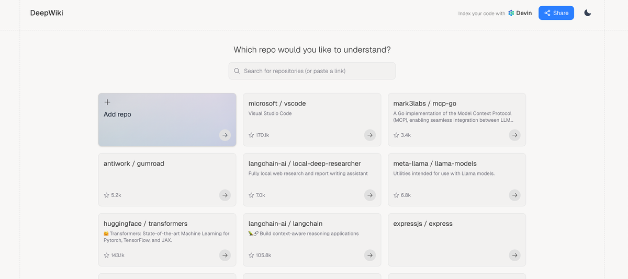
Task: Open the Devin link in header
Action: 520,13
